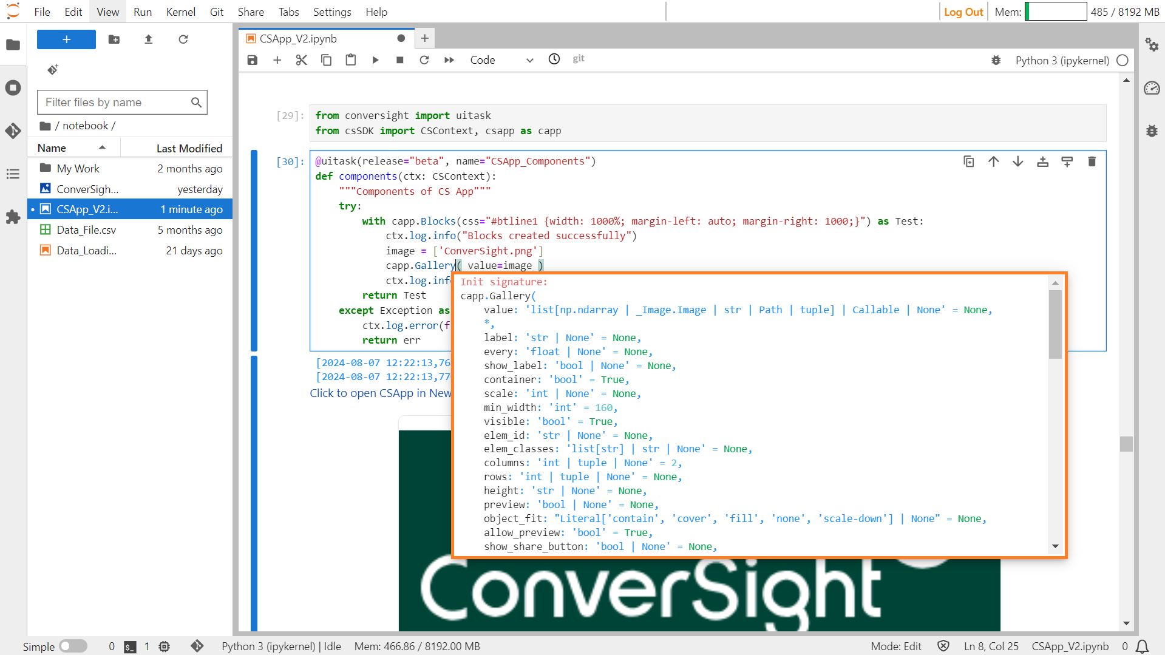
Task: Click the terminal count icon in status bar
Action: (x=130, y=647)
